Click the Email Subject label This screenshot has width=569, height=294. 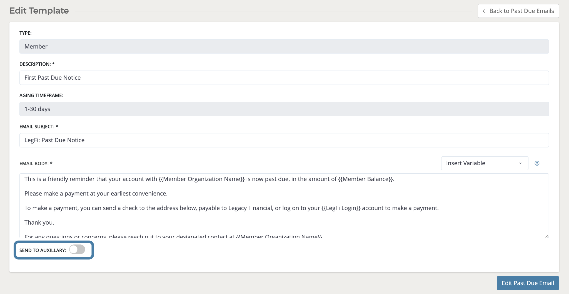tap(39, 127)
